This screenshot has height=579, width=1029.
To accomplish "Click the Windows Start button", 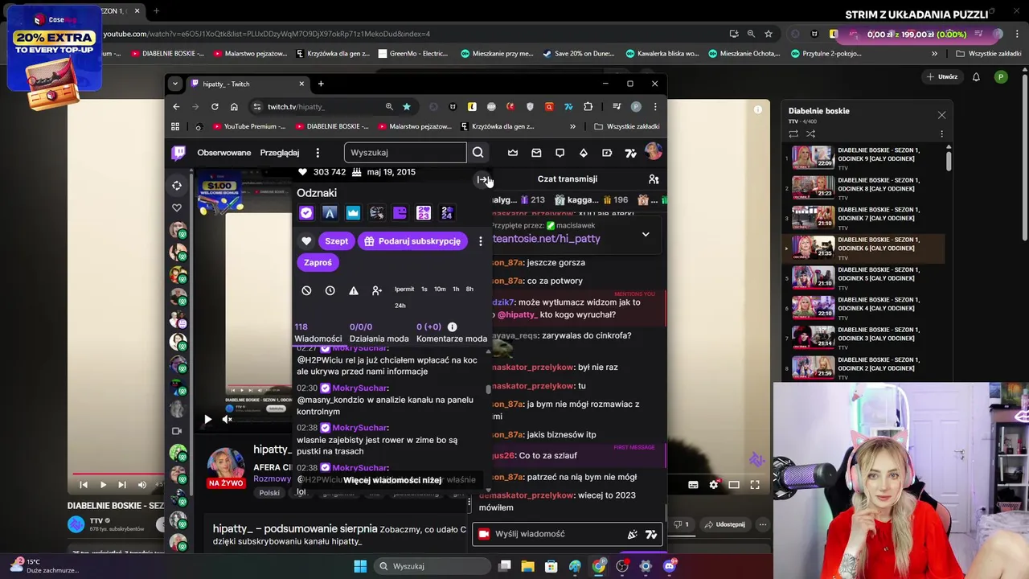I will click(360, 566).
